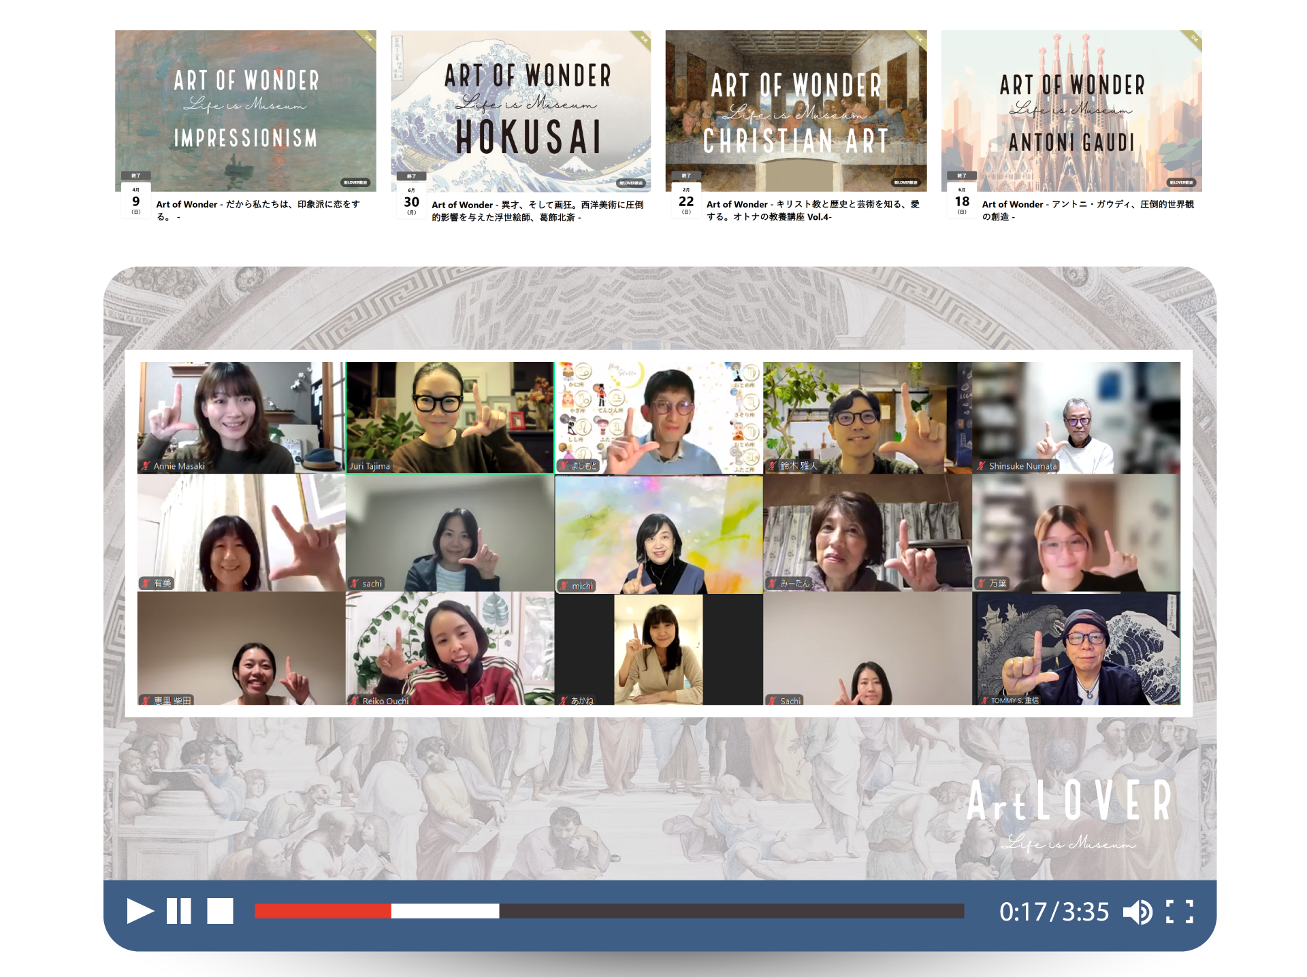Click the white buffered segment of progress bar
The width and height of the screenshot is (1307, 977).
[x=445, y=911]
